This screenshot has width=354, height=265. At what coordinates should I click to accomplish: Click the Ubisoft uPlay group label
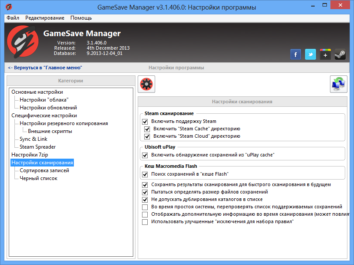[x=160, y=147]
